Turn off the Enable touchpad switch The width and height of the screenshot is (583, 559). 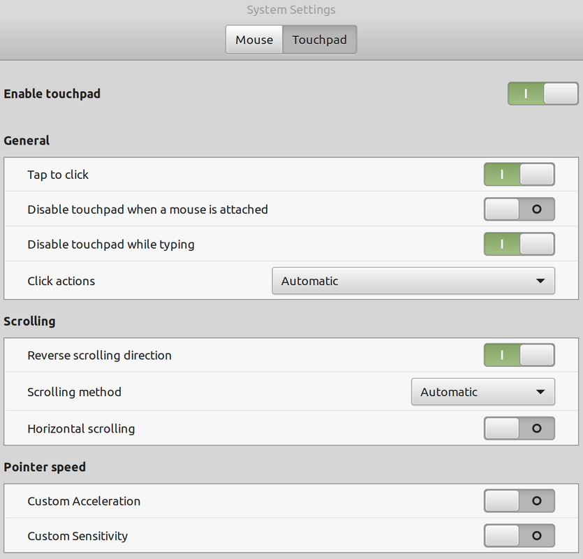[543, 94]
